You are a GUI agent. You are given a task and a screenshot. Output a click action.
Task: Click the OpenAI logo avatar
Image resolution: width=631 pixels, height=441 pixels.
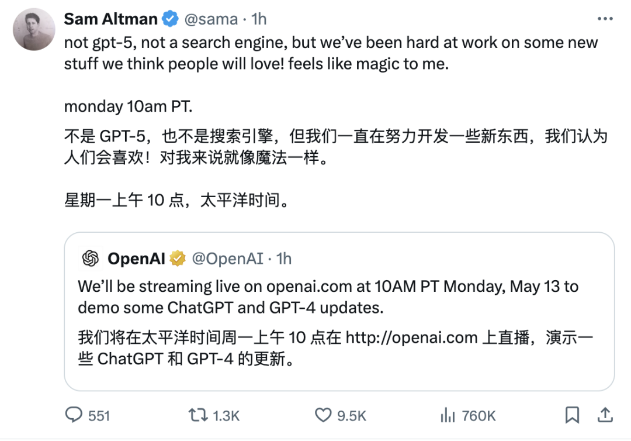91,259
